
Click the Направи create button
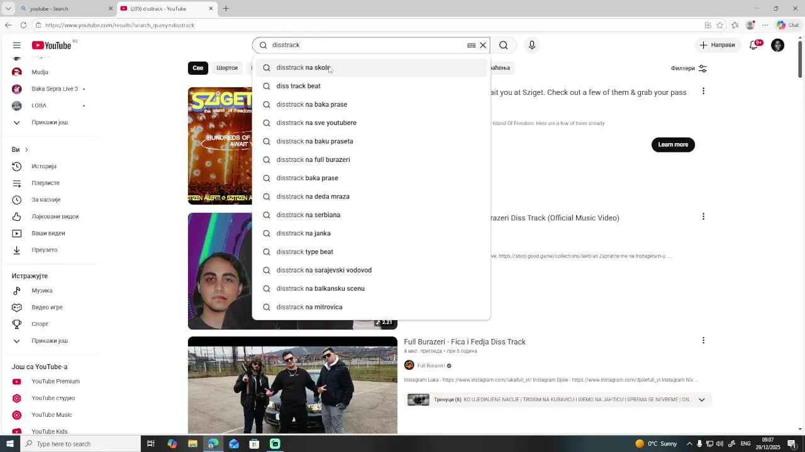click(x=717, y=45)
